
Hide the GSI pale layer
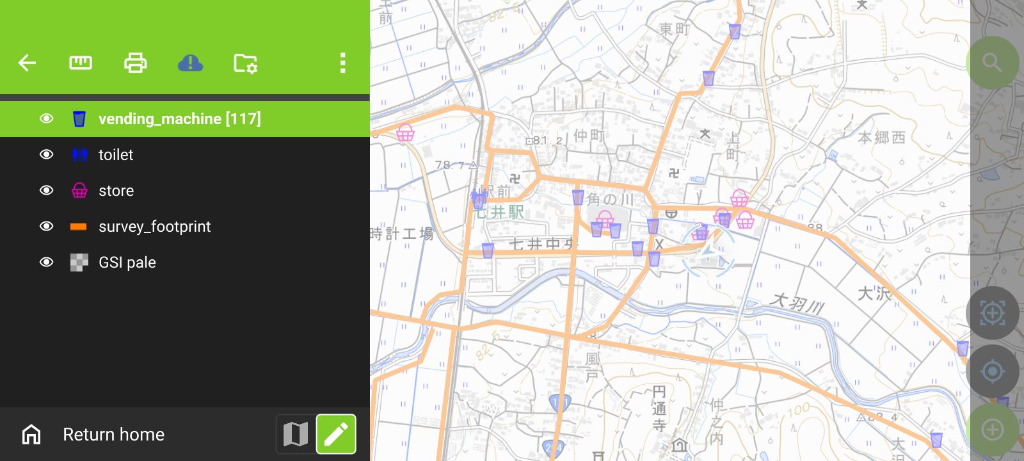click(46, 262)
